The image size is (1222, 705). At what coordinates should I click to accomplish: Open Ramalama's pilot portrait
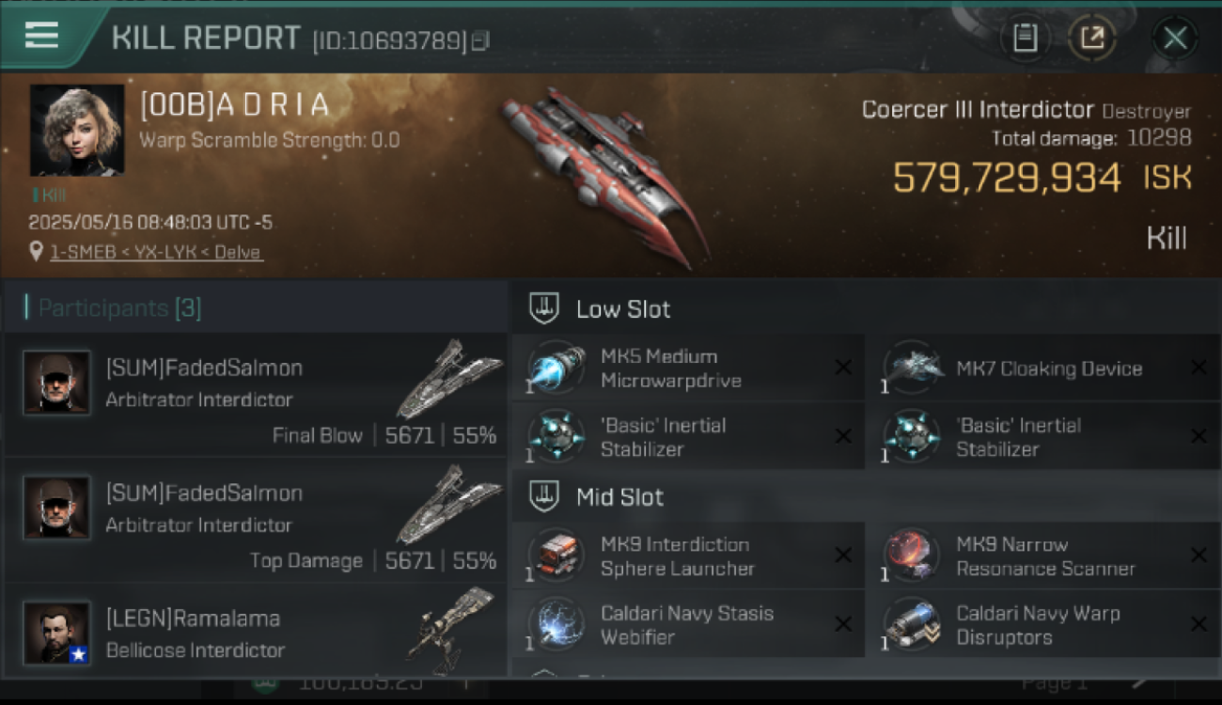point(57,633)
